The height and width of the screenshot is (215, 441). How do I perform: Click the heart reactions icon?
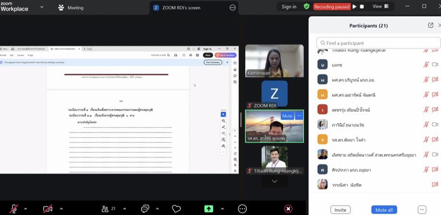point(176,209)
